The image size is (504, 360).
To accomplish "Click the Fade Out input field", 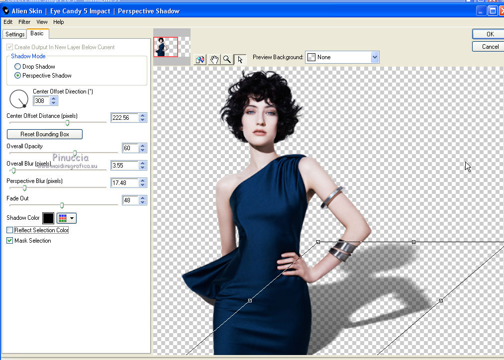I will click(130, 200).
